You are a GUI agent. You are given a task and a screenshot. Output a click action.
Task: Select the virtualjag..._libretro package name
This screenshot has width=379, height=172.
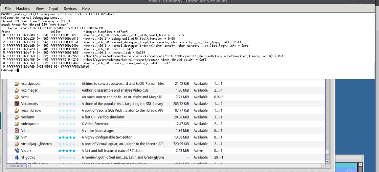[x=36, y=144]
